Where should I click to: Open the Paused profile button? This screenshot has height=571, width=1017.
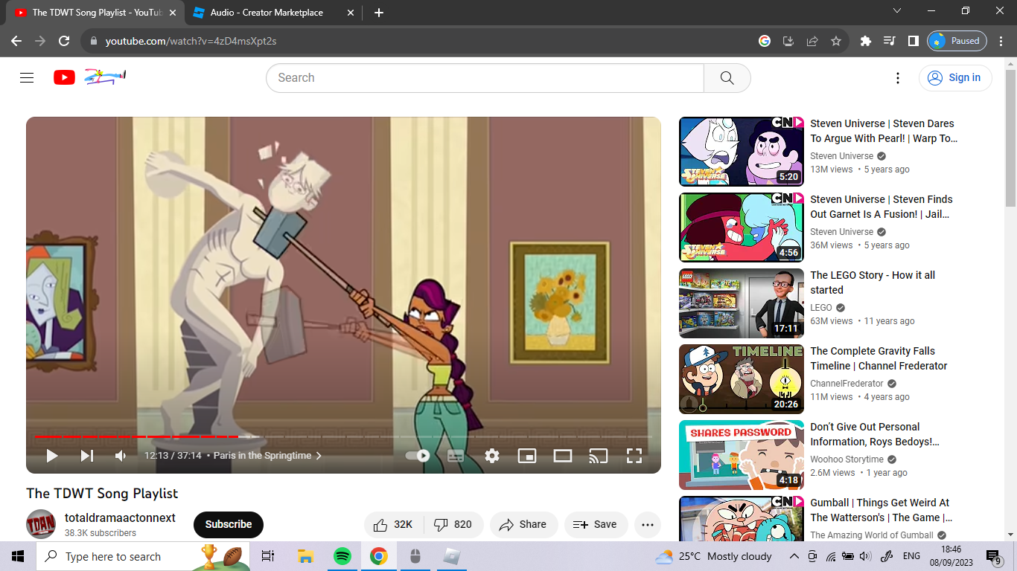[957, 41]
